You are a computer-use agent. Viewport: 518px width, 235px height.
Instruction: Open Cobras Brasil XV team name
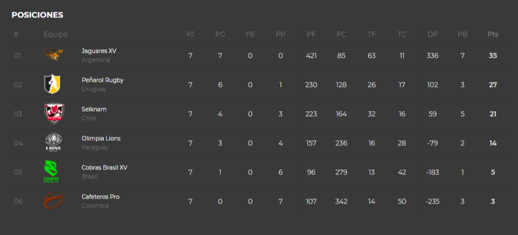(104, 168)
